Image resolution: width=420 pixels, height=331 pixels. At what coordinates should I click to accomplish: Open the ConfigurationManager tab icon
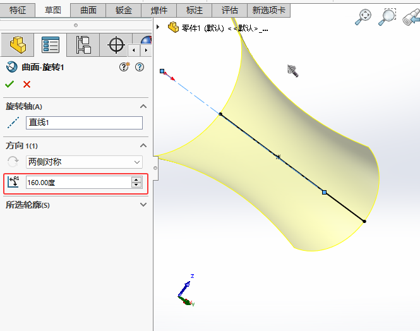coord(83,45)
